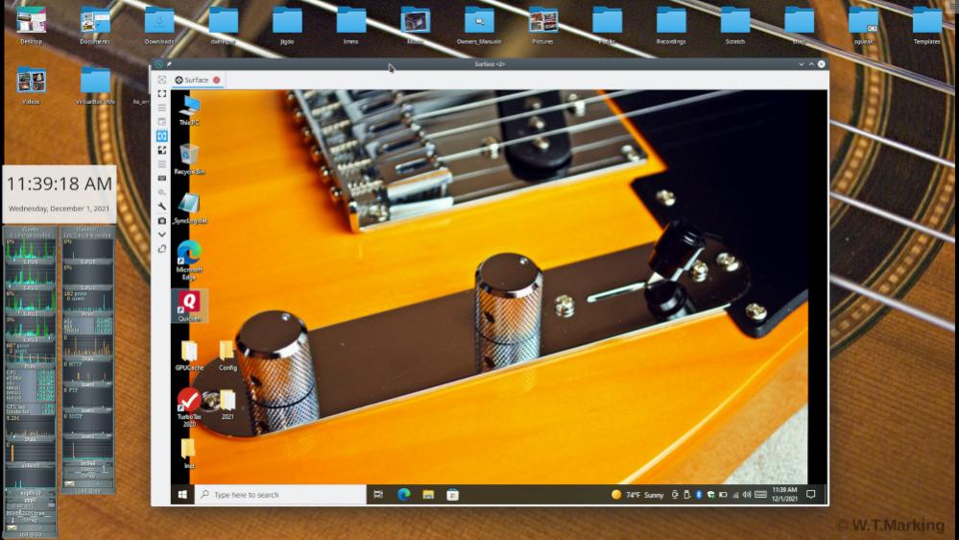The width and height of the screenshot is (959, 540).
Task: Toggle dynamic resolution update (highlighted button)
Action: pyautogui.click(x=161, y=136)
